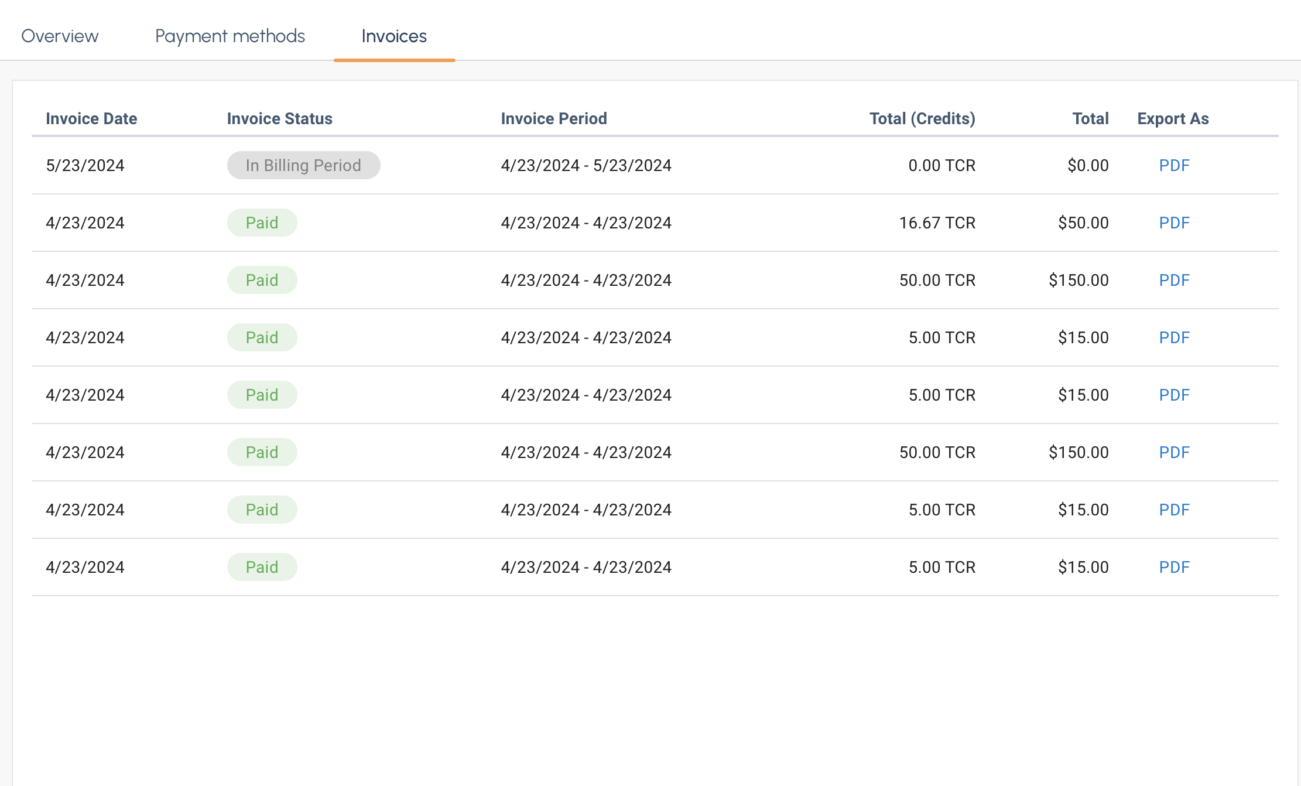Click the Invoice Period column header
The image size is (1301, 786).
(553, 119)
